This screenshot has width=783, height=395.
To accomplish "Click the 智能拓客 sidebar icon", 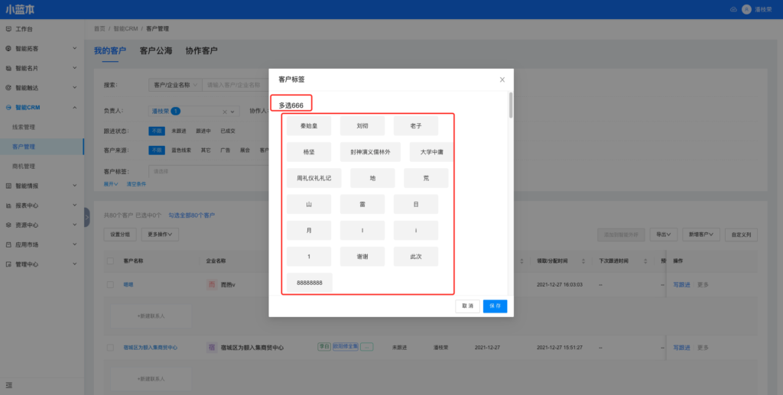I will 8,48.
